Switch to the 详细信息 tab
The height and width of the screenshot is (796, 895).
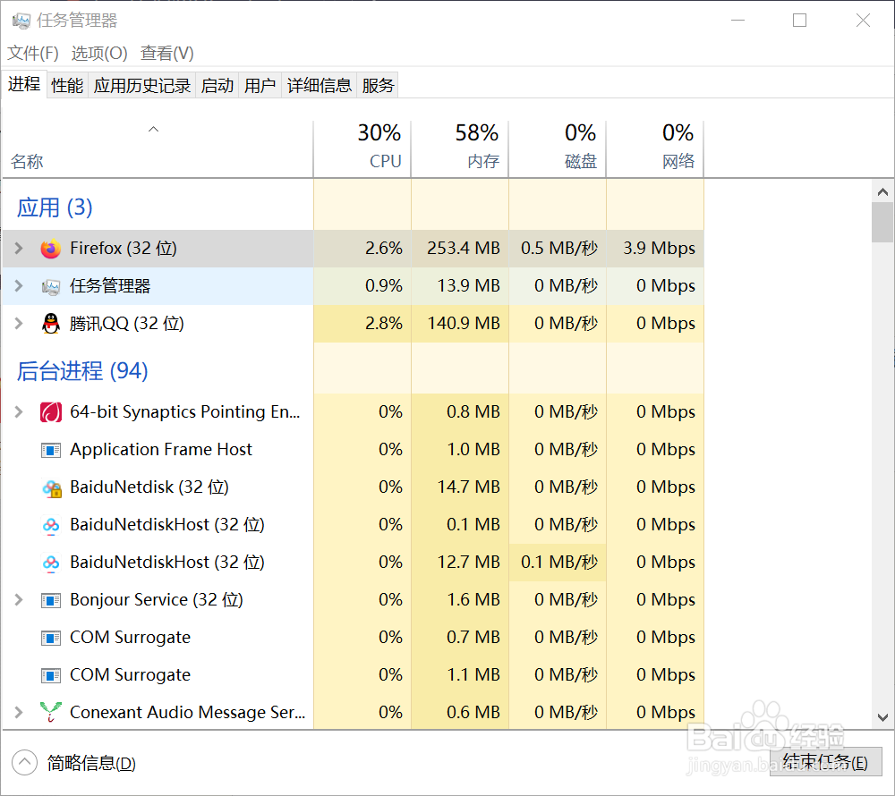click(x=320, y=86)
